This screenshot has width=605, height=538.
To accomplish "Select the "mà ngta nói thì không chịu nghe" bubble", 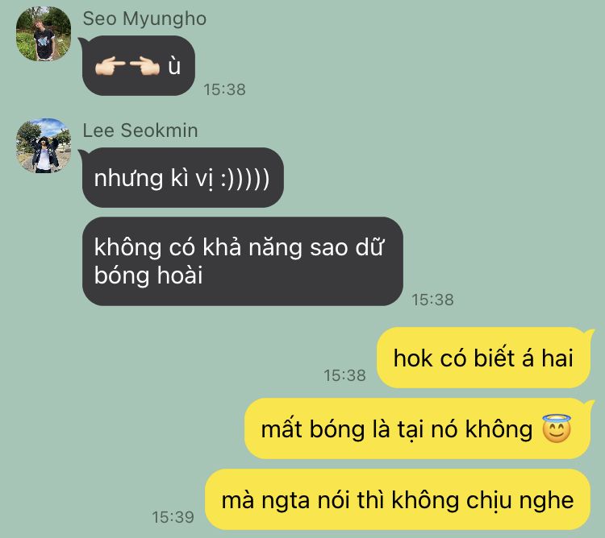I will (398, 499).
